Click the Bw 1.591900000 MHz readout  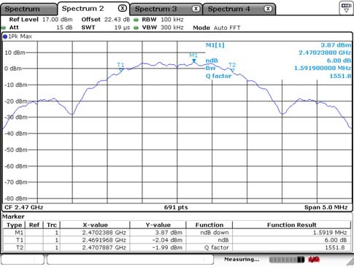click(323, 68)
